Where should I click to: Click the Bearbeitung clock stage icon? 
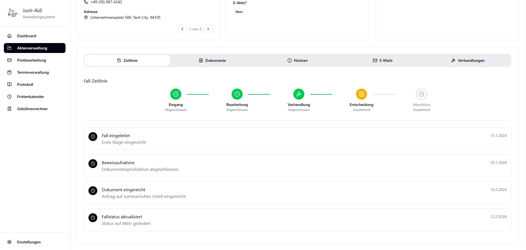pos(237,94)
